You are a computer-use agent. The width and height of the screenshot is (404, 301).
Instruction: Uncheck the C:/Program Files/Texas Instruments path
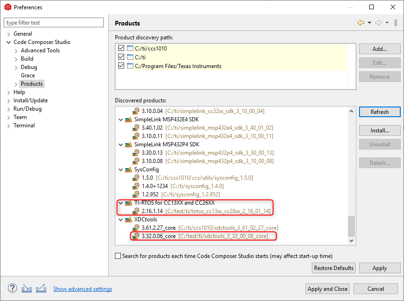click(121, 66)
